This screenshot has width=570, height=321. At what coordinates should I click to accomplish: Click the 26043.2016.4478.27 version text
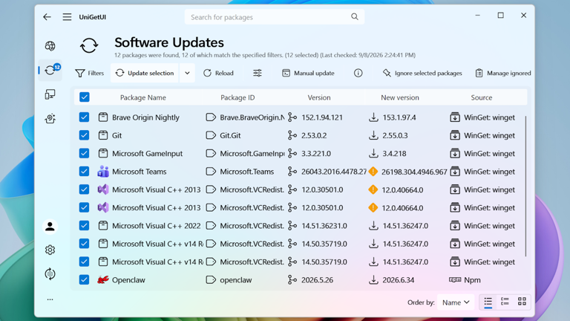tap(334, 172)
